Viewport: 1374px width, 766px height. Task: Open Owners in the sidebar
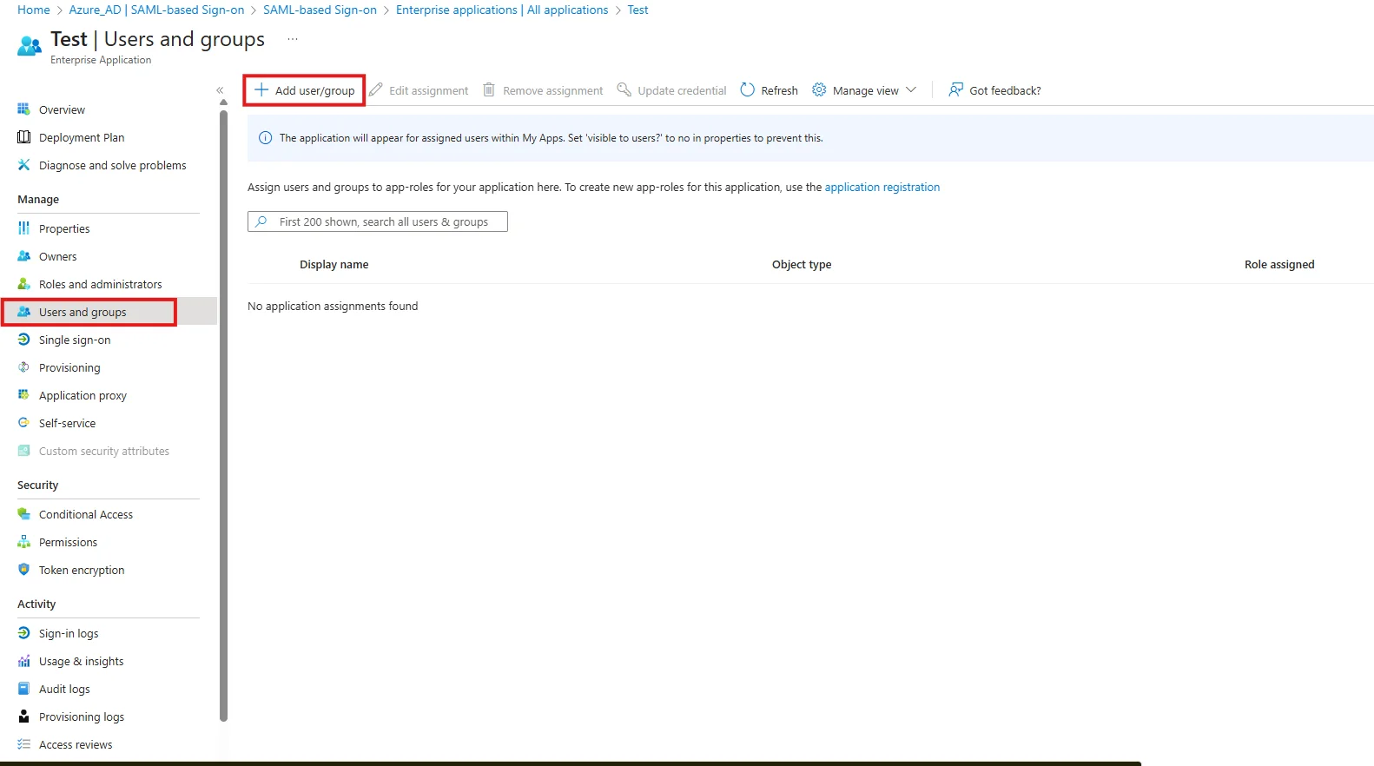pyautogui.click(x=57, y=256)
